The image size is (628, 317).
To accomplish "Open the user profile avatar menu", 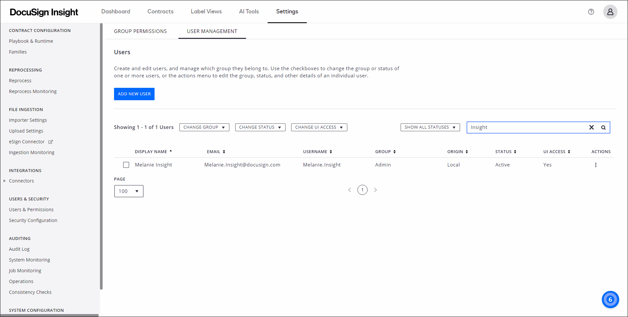I will click(x=610, y=12).
